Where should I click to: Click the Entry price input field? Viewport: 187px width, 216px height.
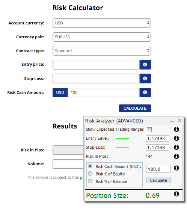[96, 65]
